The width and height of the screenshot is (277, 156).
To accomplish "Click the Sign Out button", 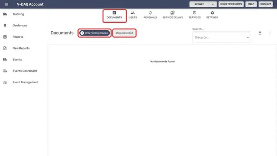I will click(x=265, y=4).
